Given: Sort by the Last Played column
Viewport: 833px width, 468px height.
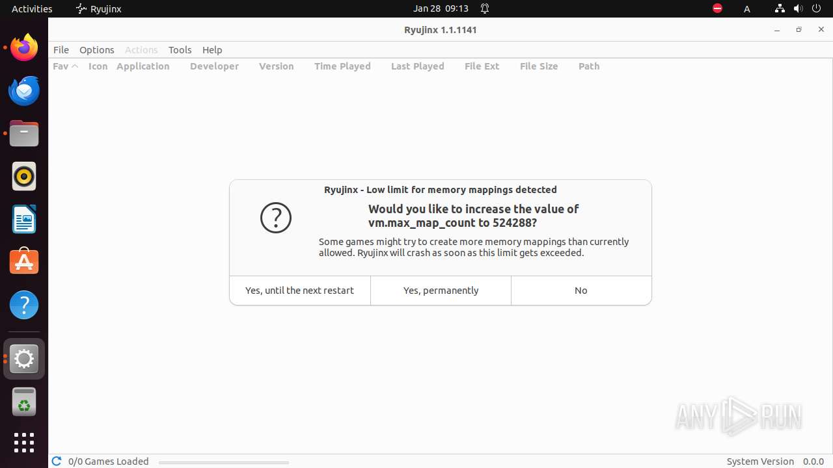Looking at the screenshot, I should click(x=418, y=66).
